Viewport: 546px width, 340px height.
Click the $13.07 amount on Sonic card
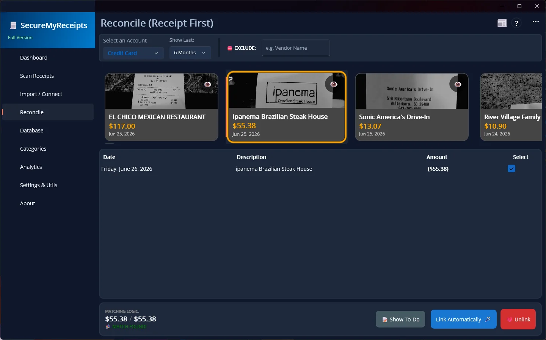370,126
